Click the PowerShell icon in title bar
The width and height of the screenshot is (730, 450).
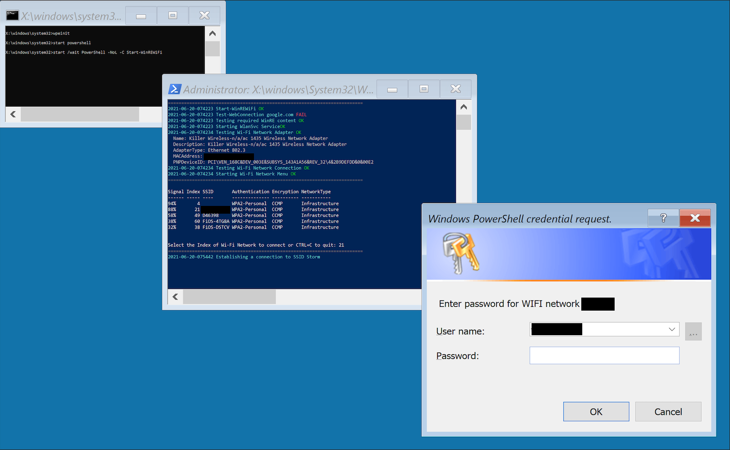(x=174, y=89)
